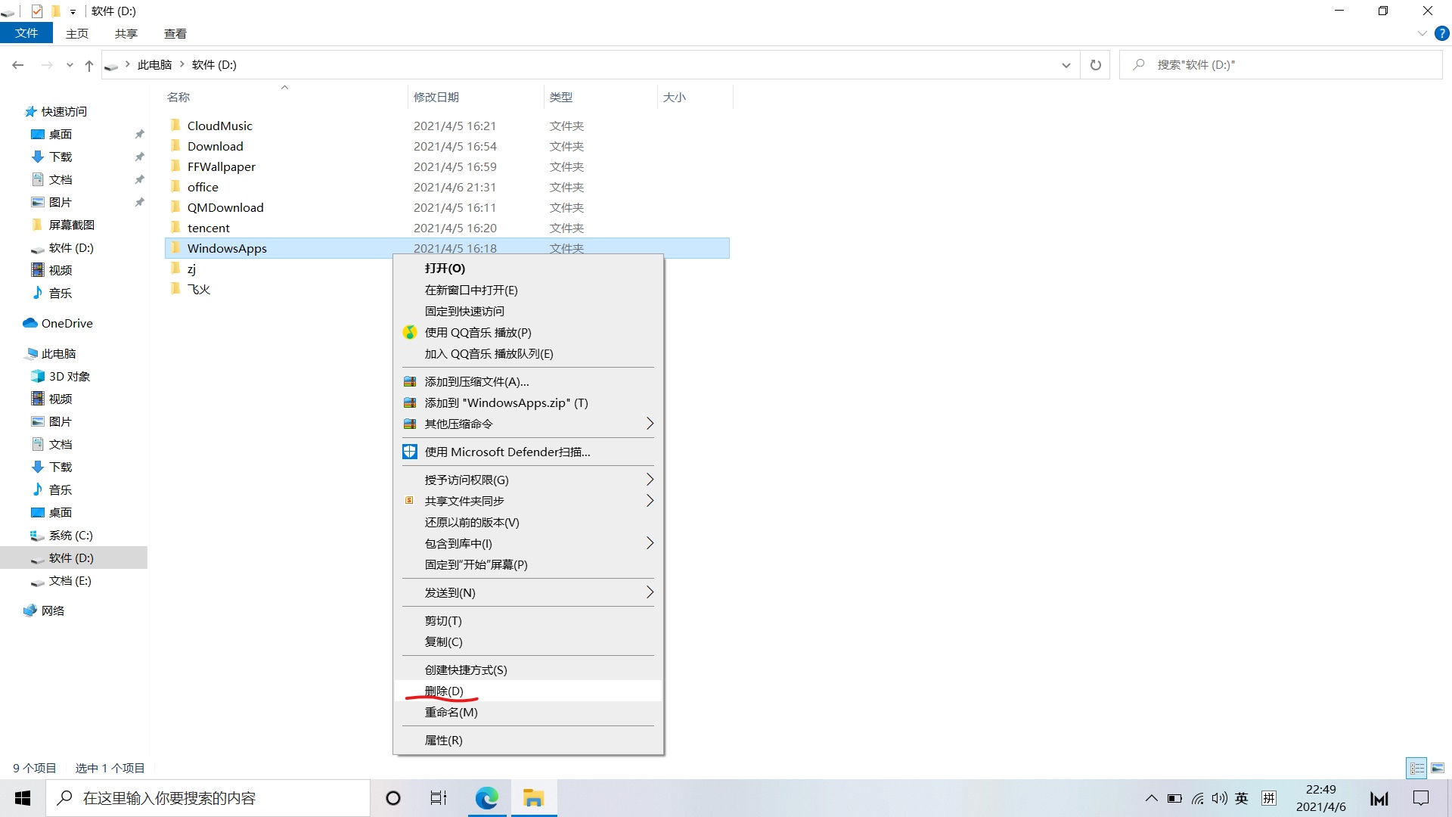Sort files by 修改日期 column header
This screenshot has height=817, width=1452.
[x=436, y=97]
